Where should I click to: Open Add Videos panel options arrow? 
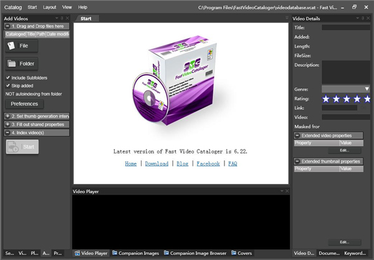click(x=57, y=18)
